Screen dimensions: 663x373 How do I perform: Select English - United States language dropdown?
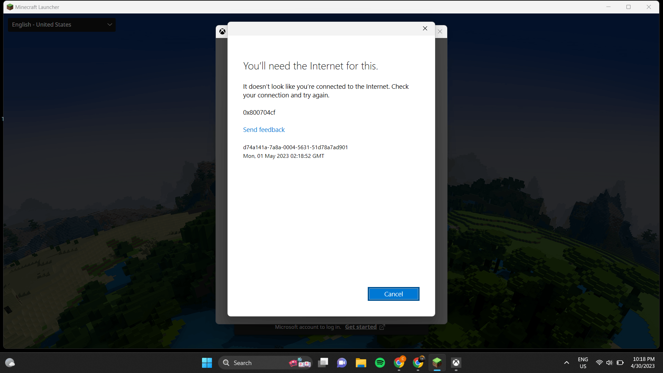point(61,24)
